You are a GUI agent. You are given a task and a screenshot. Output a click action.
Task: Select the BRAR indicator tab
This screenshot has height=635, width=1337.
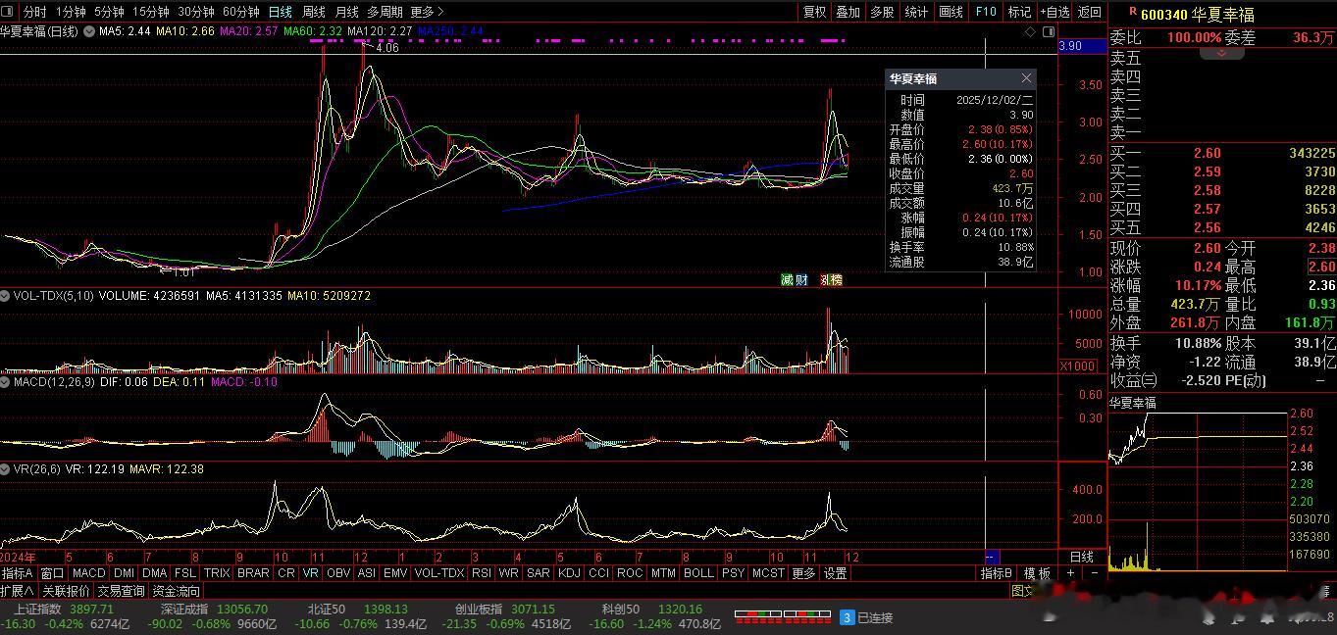[x=253, y=573]
